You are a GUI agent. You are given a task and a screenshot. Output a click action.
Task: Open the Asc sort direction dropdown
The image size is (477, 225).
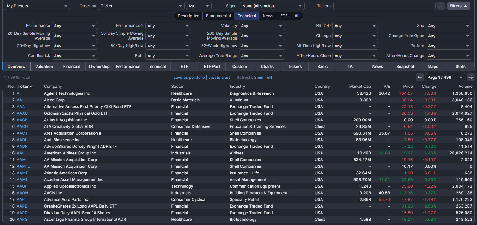[199, 6]
